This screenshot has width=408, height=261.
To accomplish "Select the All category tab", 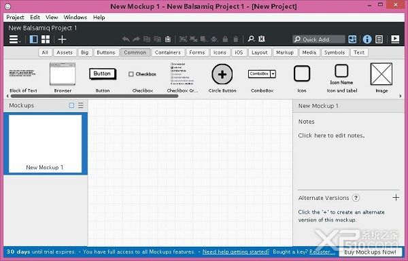I will pyautogui.click(x=45, y=52).
